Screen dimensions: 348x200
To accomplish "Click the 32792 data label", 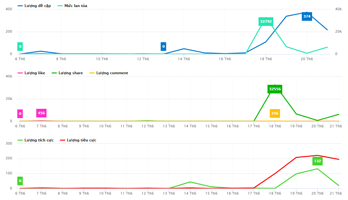I will tap(266, 21).
